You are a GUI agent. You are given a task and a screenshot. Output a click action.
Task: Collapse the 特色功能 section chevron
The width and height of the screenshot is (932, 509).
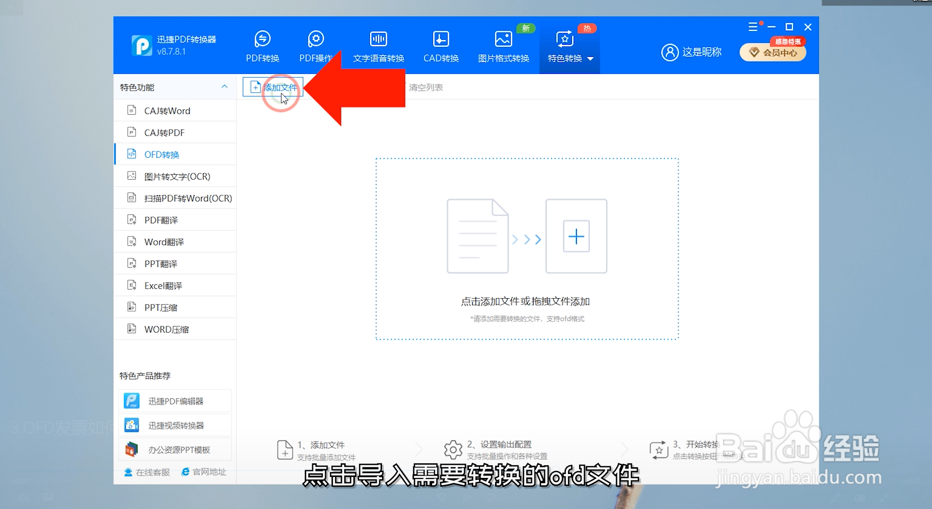click(x=224, y=86)
